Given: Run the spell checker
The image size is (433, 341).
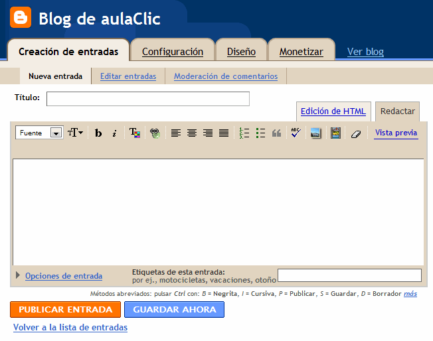Looking at the screenshot, I should [x=296, y=133].
